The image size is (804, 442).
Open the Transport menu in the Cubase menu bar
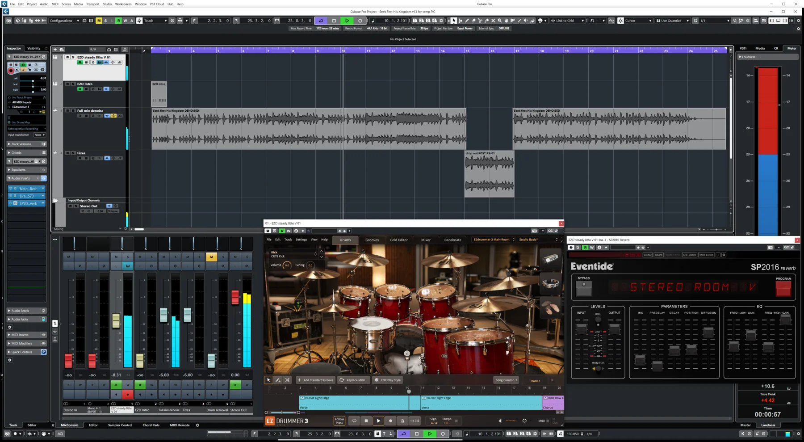pyautogui.click(x=92, y=4)
